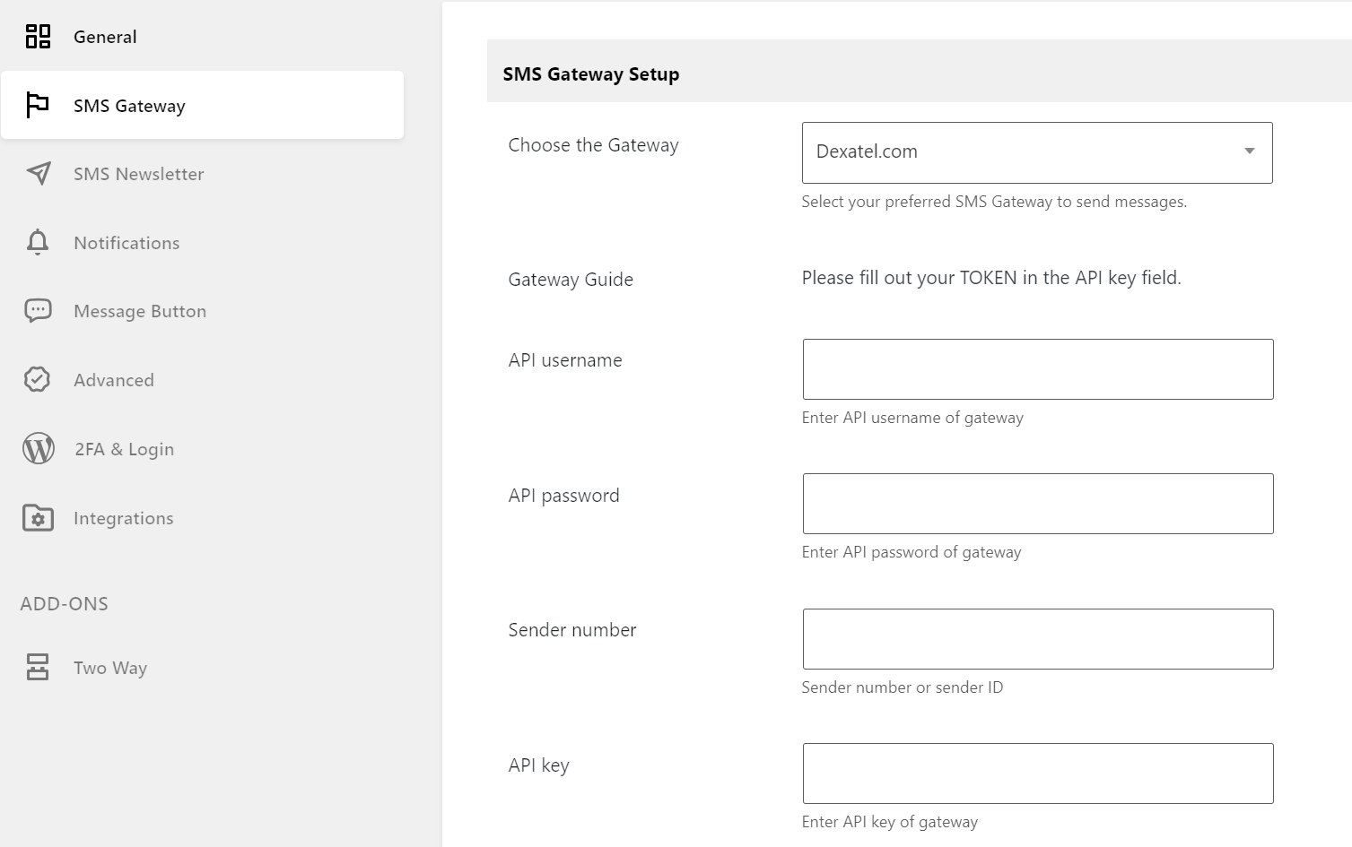Click the 'API password' label
This screenshot has width=1352, height=847.
[563, 496]
